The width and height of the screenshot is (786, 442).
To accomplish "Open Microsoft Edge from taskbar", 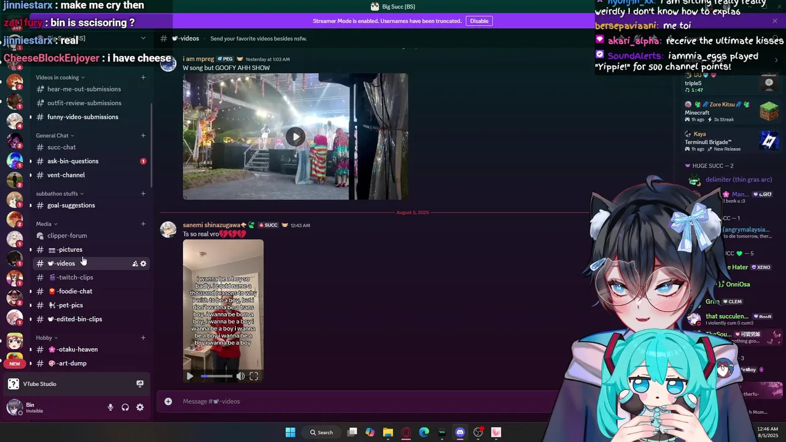I will [x=424, y=432].
